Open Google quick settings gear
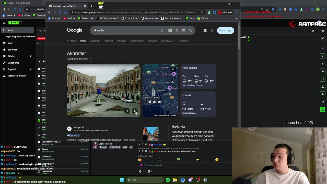 pos(205,30)
